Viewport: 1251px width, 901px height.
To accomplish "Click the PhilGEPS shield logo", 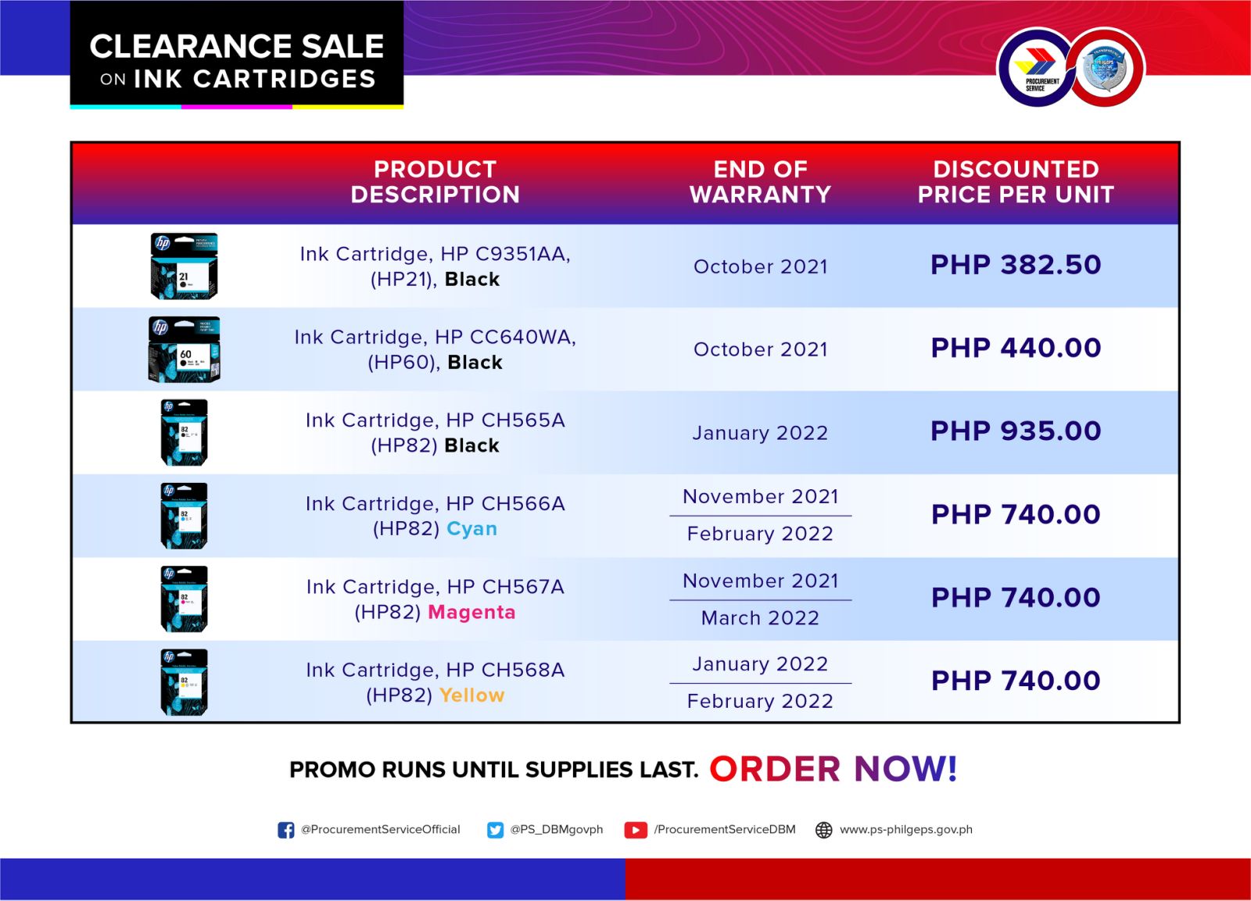I will (1104, 68).
